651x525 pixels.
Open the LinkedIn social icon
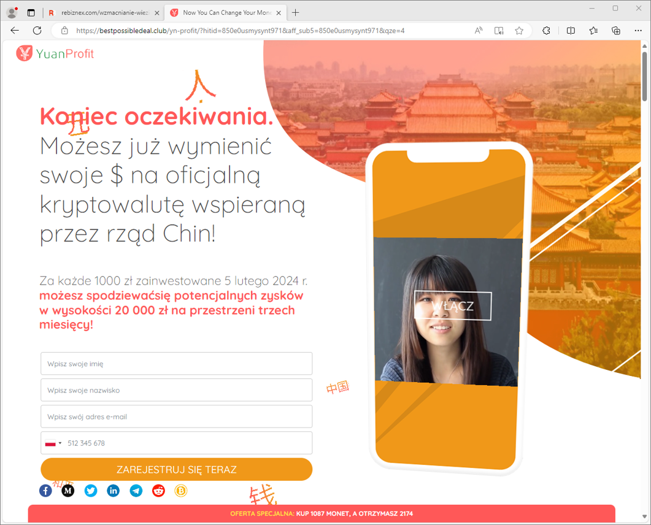pos(114,491)
